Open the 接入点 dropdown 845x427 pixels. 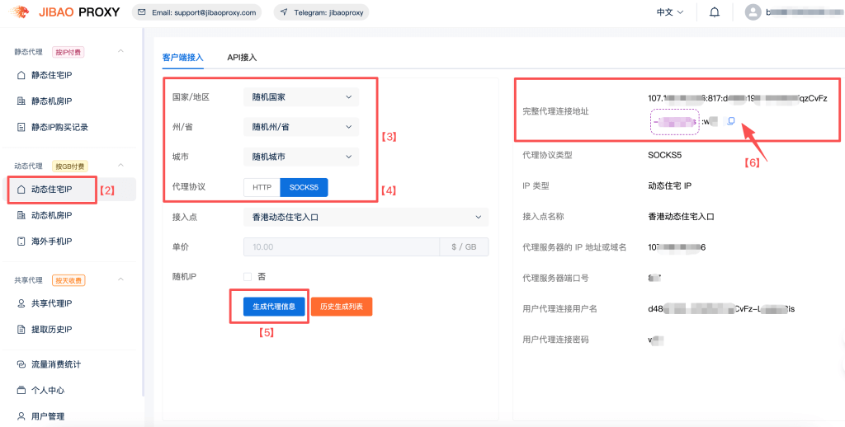[366, 217]
